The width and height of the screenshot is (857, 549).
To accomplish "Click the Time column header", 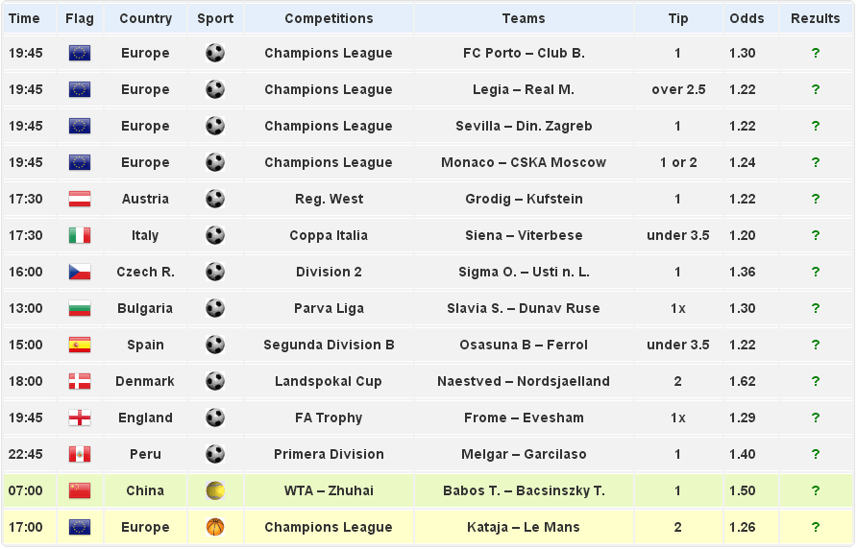I will 24,18.
